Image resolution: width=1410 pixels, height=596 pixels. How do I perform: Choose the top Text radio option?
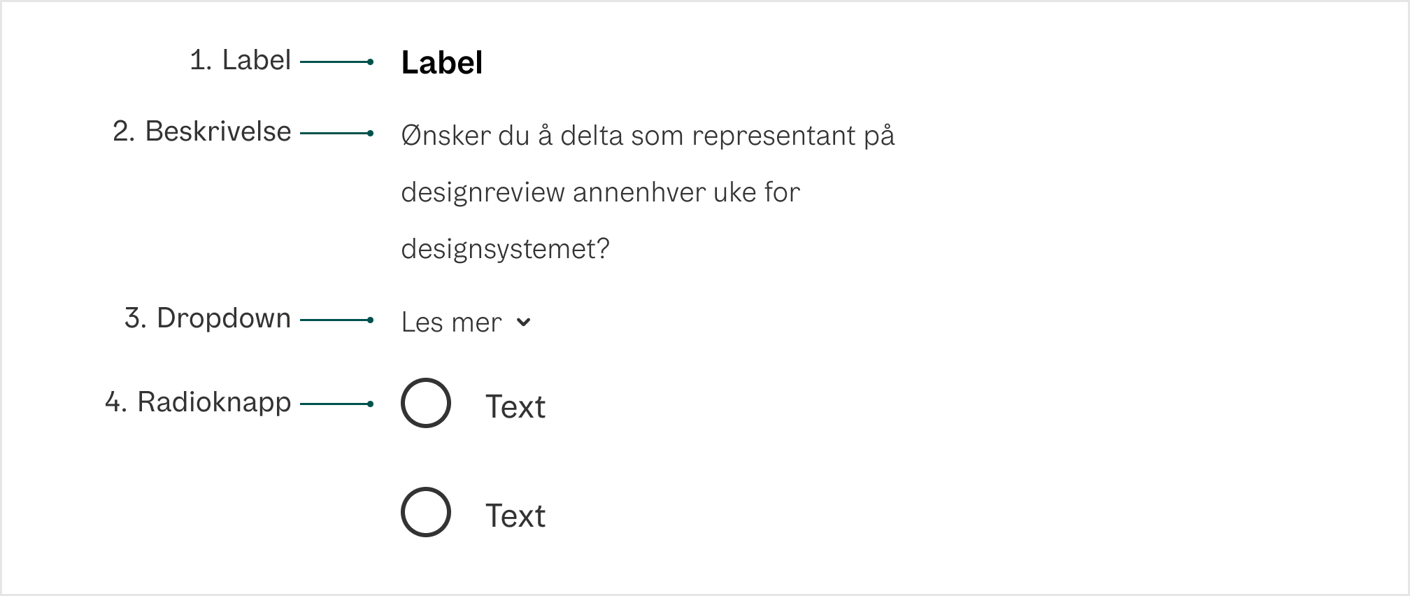(425, 402)
